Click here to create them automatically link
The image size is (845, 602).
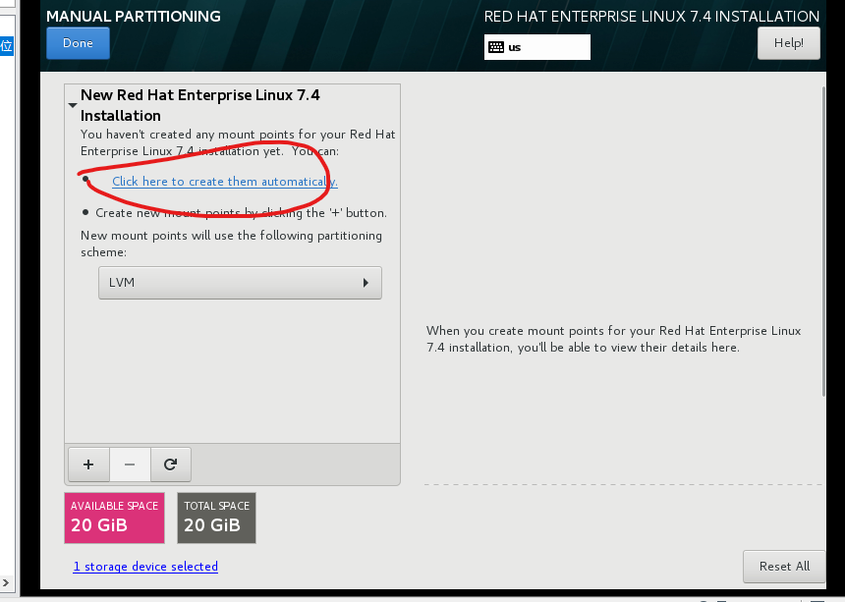point(225,182)
